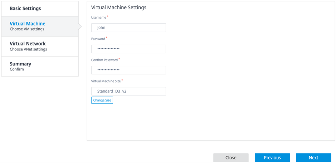Select the Virtual Machine step heading

(28, 24)
